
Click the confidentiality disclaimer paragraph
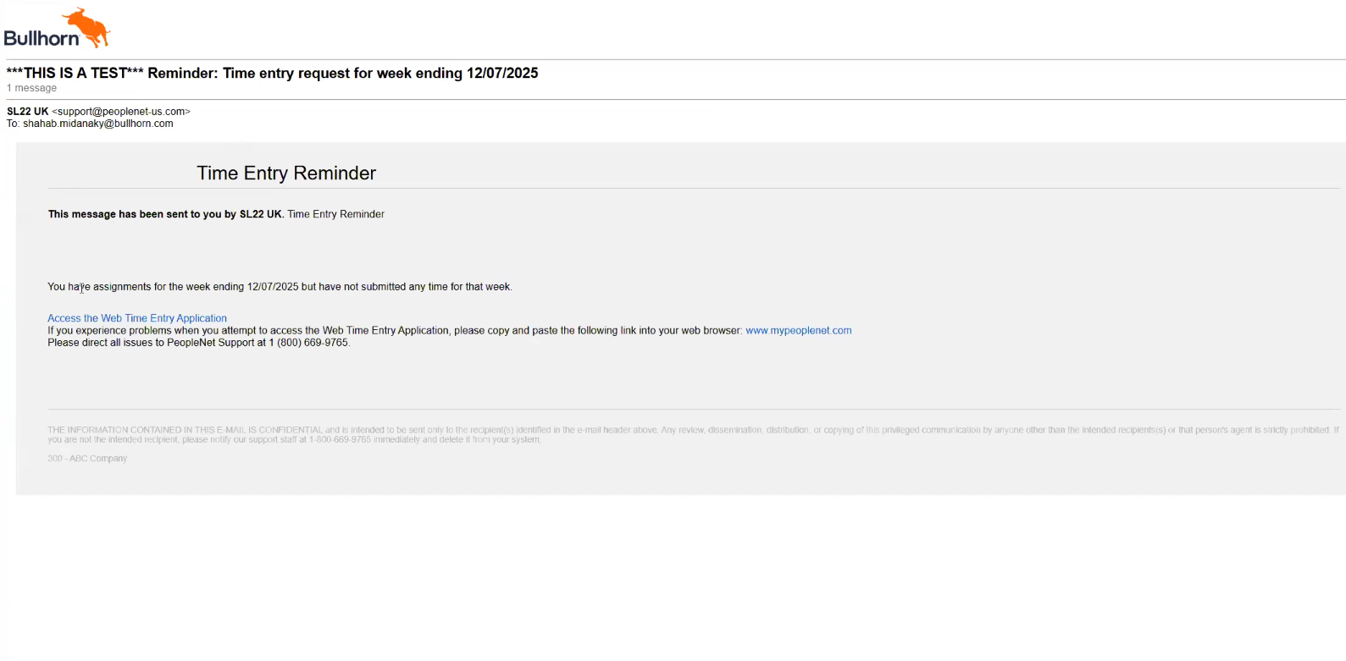(x=678, y=434)
